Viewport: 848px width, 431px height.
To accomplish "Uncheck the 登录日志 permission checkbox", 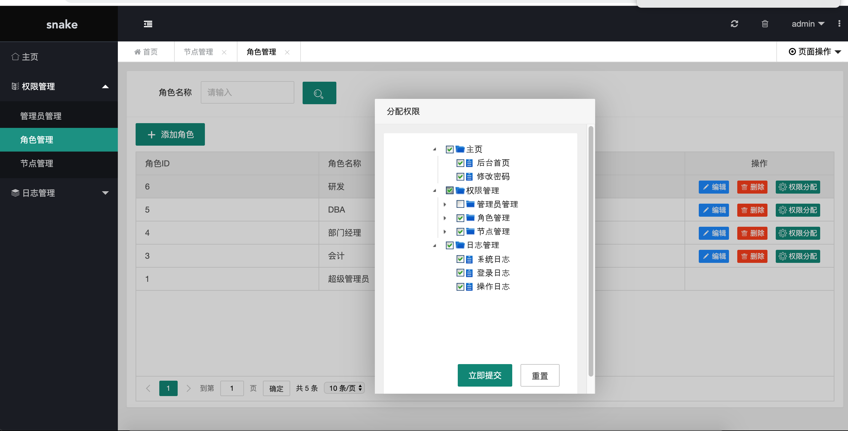I will coord(460,273).
